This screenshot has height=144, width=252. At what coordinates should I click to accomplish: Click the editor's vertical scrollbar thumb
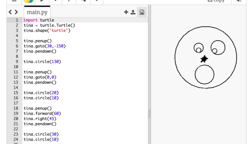click(149, 114)
